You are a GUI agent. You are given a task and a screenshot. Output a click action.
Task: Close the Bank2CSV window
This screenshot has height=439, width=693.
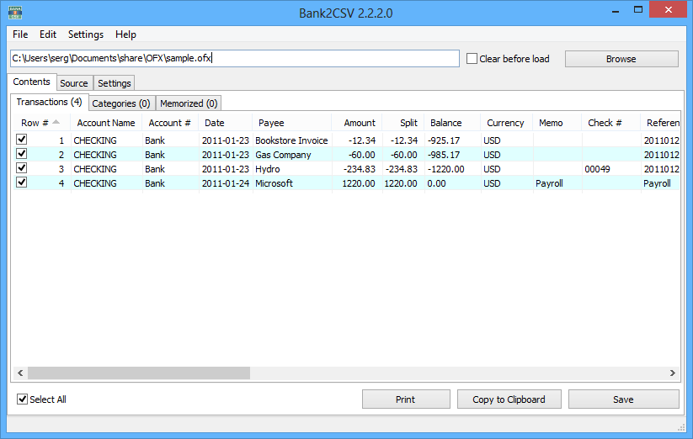(x=669, y=10)
